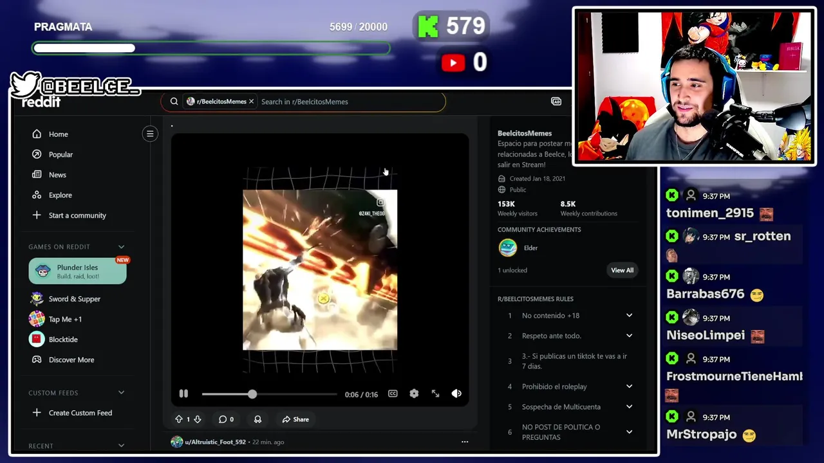Click the Public globe icon
The height and width of the screenshot is (463, 824).
tap(501, 190)
